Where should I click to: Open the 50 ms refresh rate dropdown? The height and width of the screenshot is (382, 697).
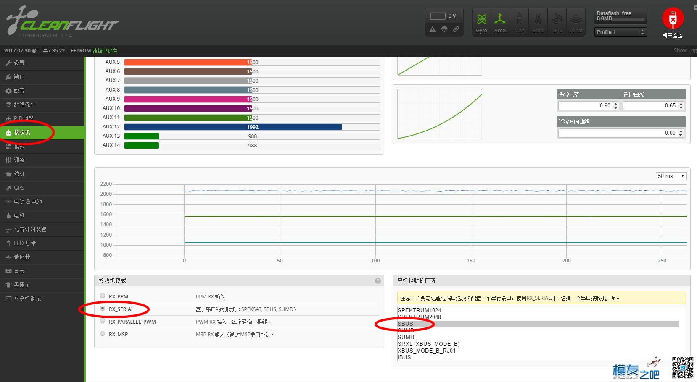pyautogui.click(x=671, y=176)
